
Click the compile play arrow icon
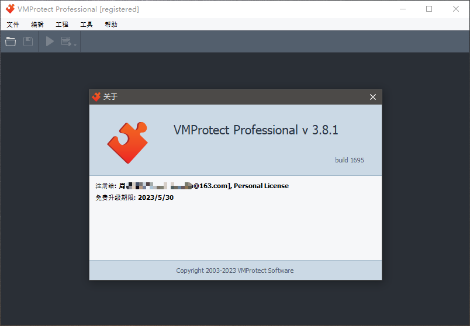click(50, 41)
